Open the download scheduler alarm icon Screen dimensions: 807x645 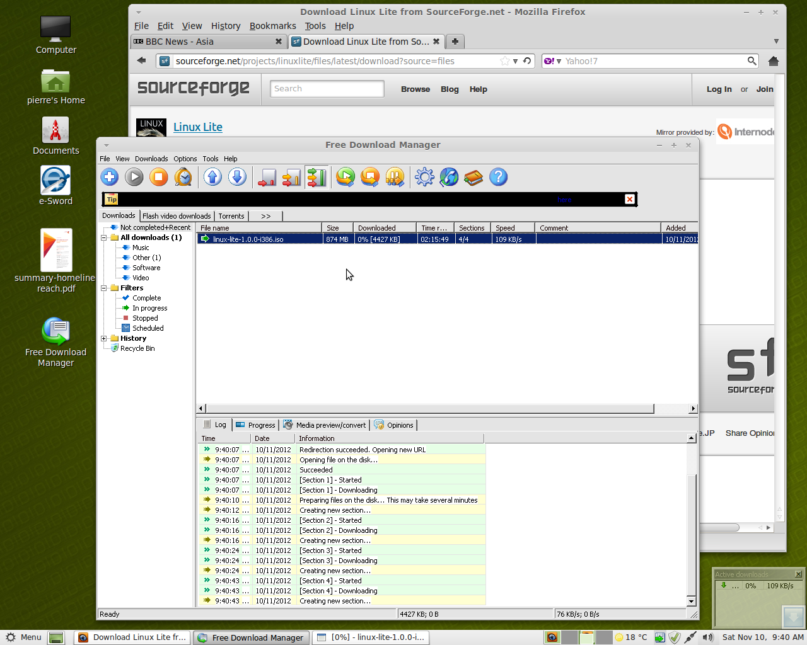click(183, 177)
